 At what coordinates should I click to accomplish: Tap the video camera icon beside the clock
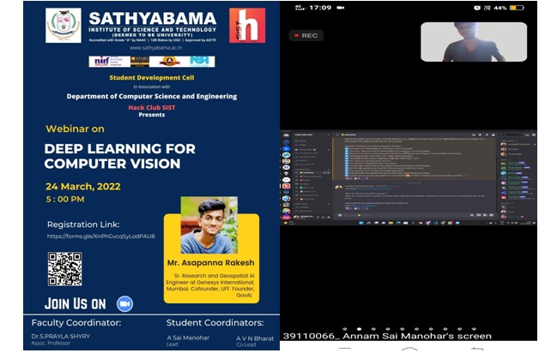pos(341,8)
